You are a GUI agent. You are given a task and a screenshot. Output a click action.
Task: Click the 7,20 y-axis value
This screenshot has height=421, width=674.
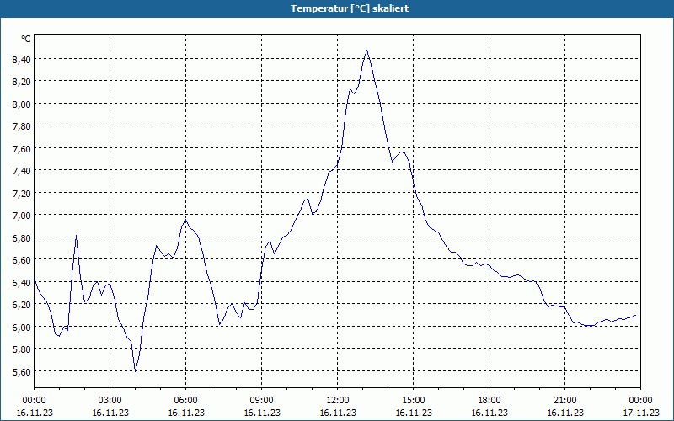click(x=22, y=194)
